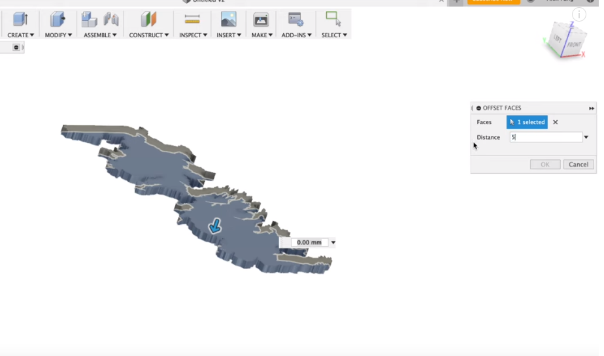This screenshot has width=604, height=356.
Task: Open the INSPECT dropdown menu
Action: pos(193,35)
